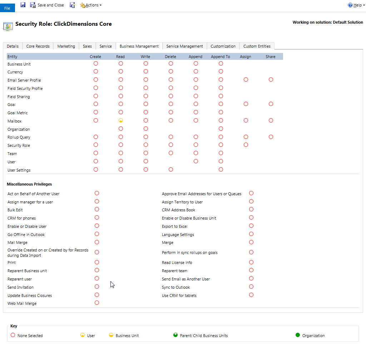Expand the Help dropdown arrow
This screenshot has height=346, width=366.
pyautogui.click(x=363, y=5)
